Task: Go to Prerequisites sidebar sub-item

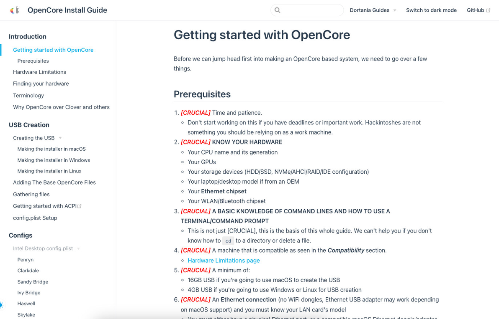Action: click(33, 61)
